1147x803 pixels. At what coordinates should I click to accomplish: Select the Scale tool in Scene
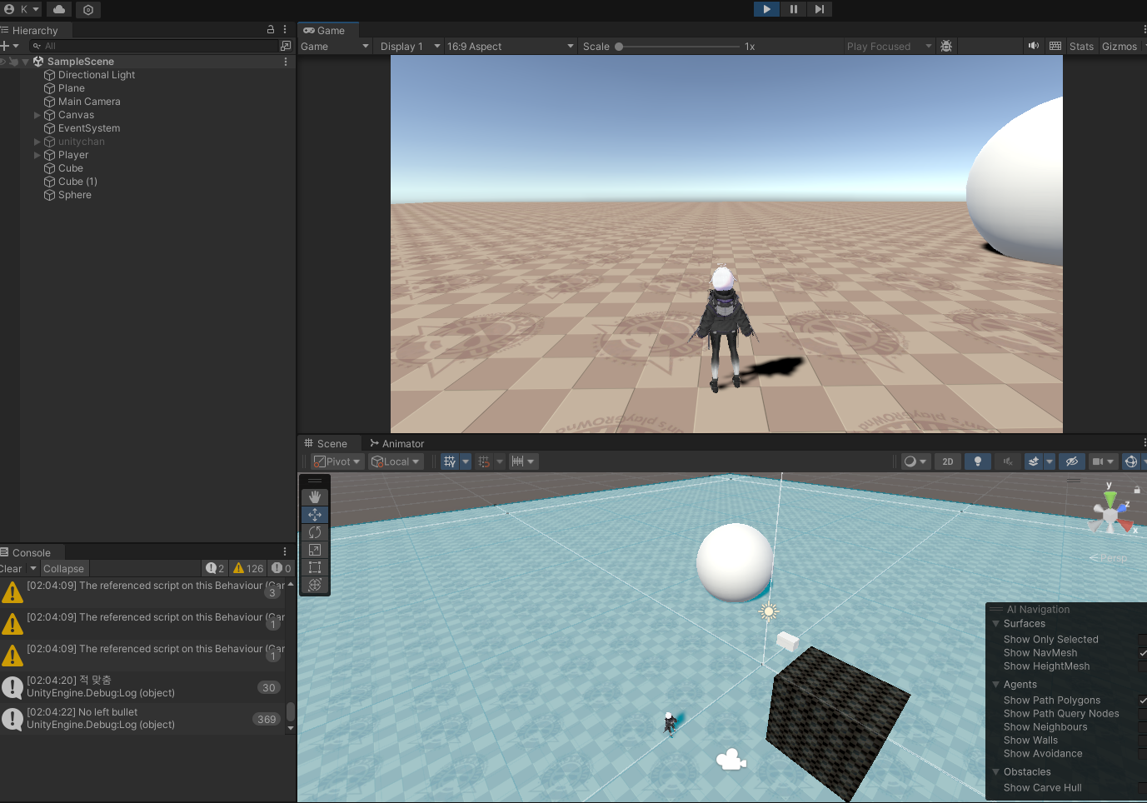315,550
